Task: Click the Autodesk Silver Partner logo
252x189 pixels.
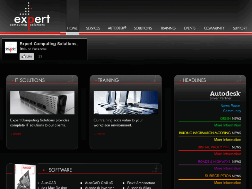Action: pyautogui.click(x=225, y=95)
